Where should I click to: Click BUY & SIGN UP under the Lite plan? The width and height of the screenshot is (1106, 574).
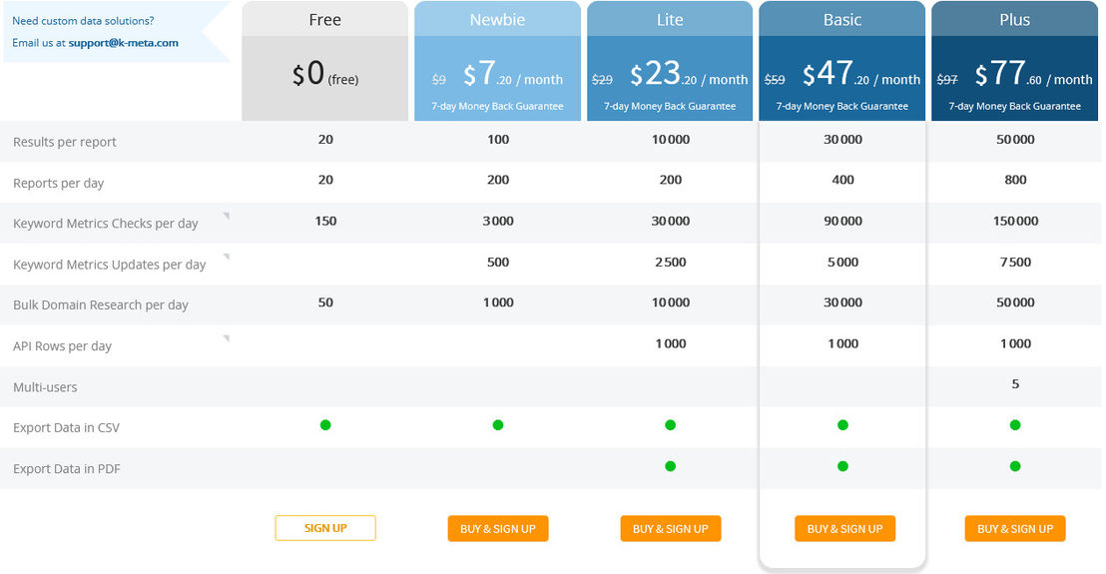(670, 529)
